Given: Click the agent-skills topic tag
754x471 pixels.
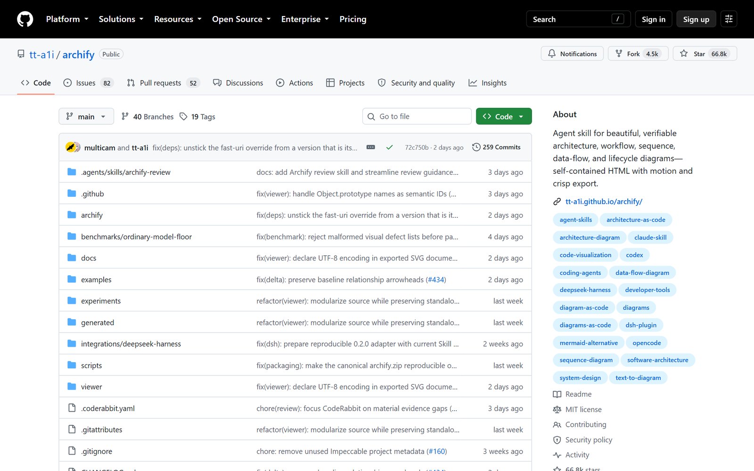Looking at the screenshot, I should point(575,220).
